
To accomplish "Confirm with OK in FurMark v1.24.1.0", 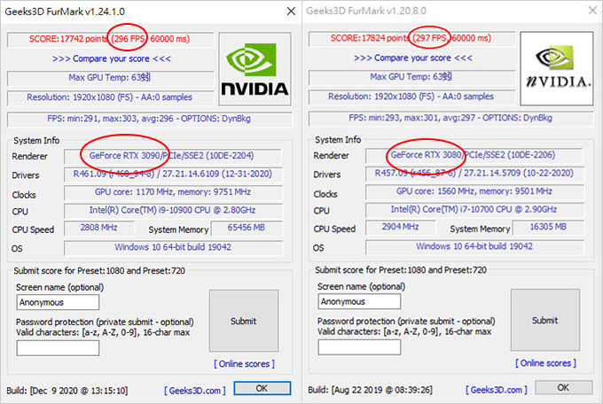I will pos(262,388).
